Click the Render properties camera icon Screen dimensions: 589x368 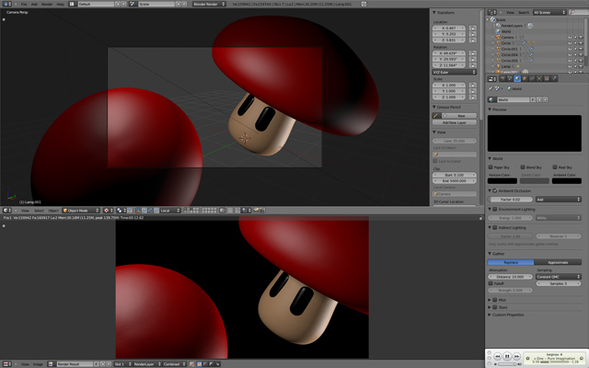501,78
